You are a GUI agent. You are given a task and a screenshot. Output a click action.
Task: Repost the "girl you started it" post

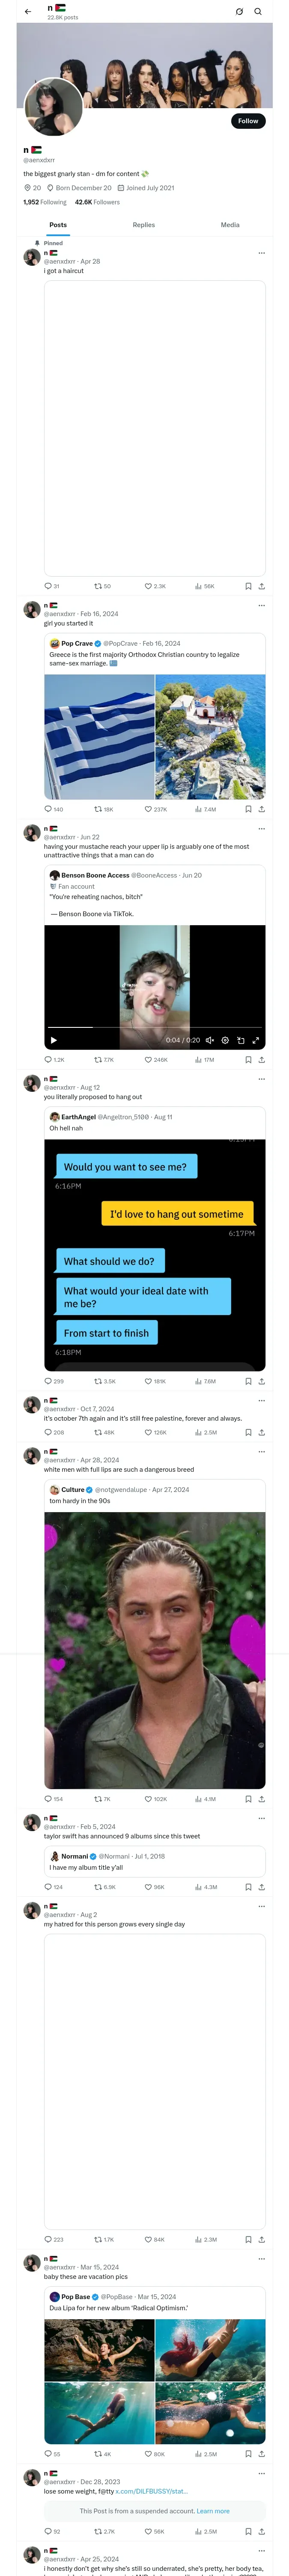pyautogui.click(x=98, y=809)
